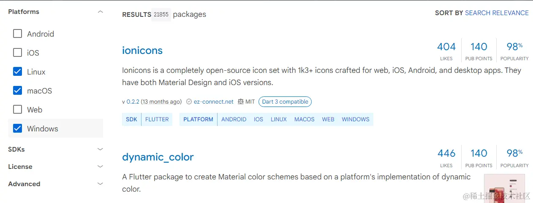Disable the macOS platform checkbox
This screenshot has width=533, height=203.
tap(17, 91)
